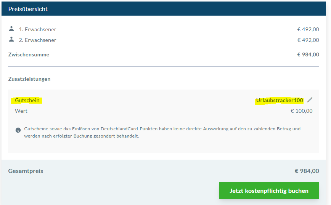Select the '2. Erwachsener' label
Screen dimensions: 331x205
[x=38, y=40]
